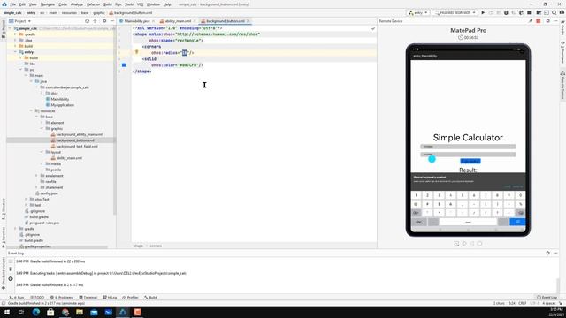Viewport: 566px width, 318px height.
Task: Click the first input field in the calculator app
Action: click(468, 147)
